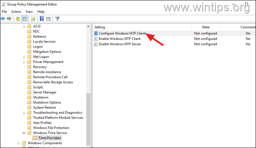The width and height of the screenshot is (256, 148).
Task: Select Trusted Platform Module Services node
Action: 58,118
